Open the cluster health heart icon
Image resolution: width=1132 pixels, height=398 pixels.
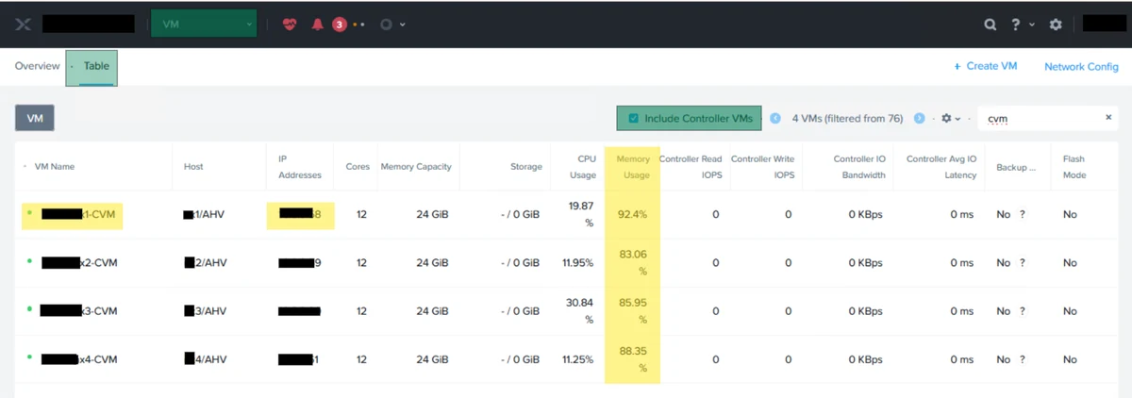[x=290, y=25]
